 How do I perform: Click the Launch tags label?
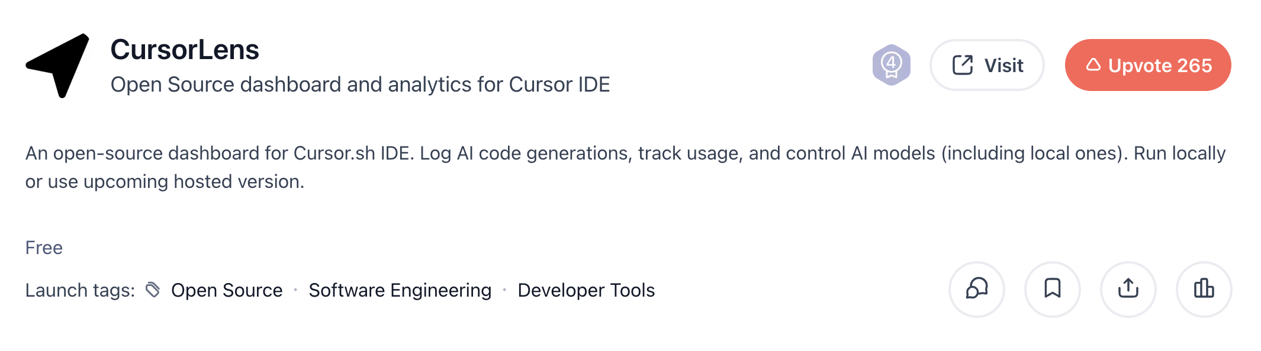80,290
